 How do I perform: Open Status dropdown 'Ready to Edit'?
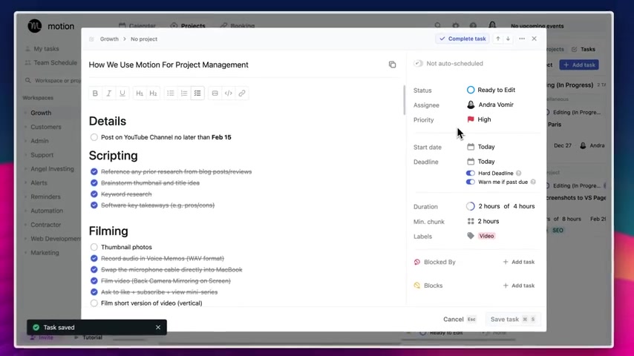491,90
